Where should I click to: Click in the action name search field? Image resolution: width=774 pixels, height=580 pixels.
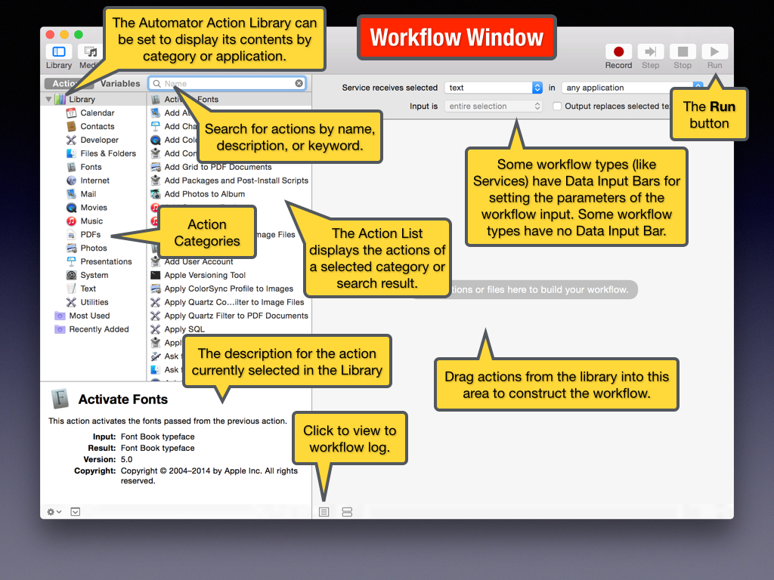(x=227, y=84)
